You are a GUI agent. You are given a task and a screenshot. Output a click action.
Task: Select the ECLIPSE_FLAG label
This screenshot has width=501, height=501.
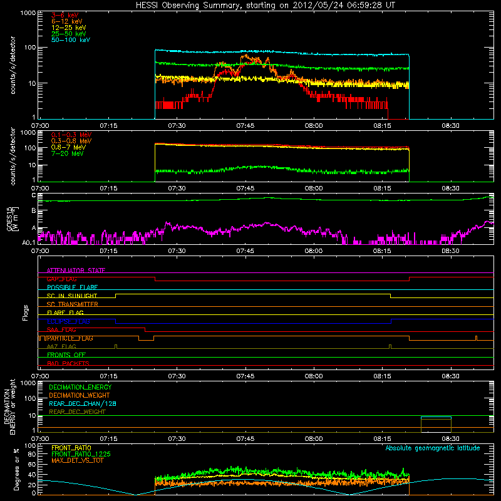tap(68, 321)
